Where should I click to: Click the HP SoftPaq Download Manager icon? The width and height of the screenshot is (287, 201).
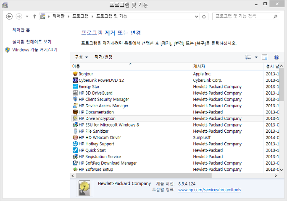(75, 163)
